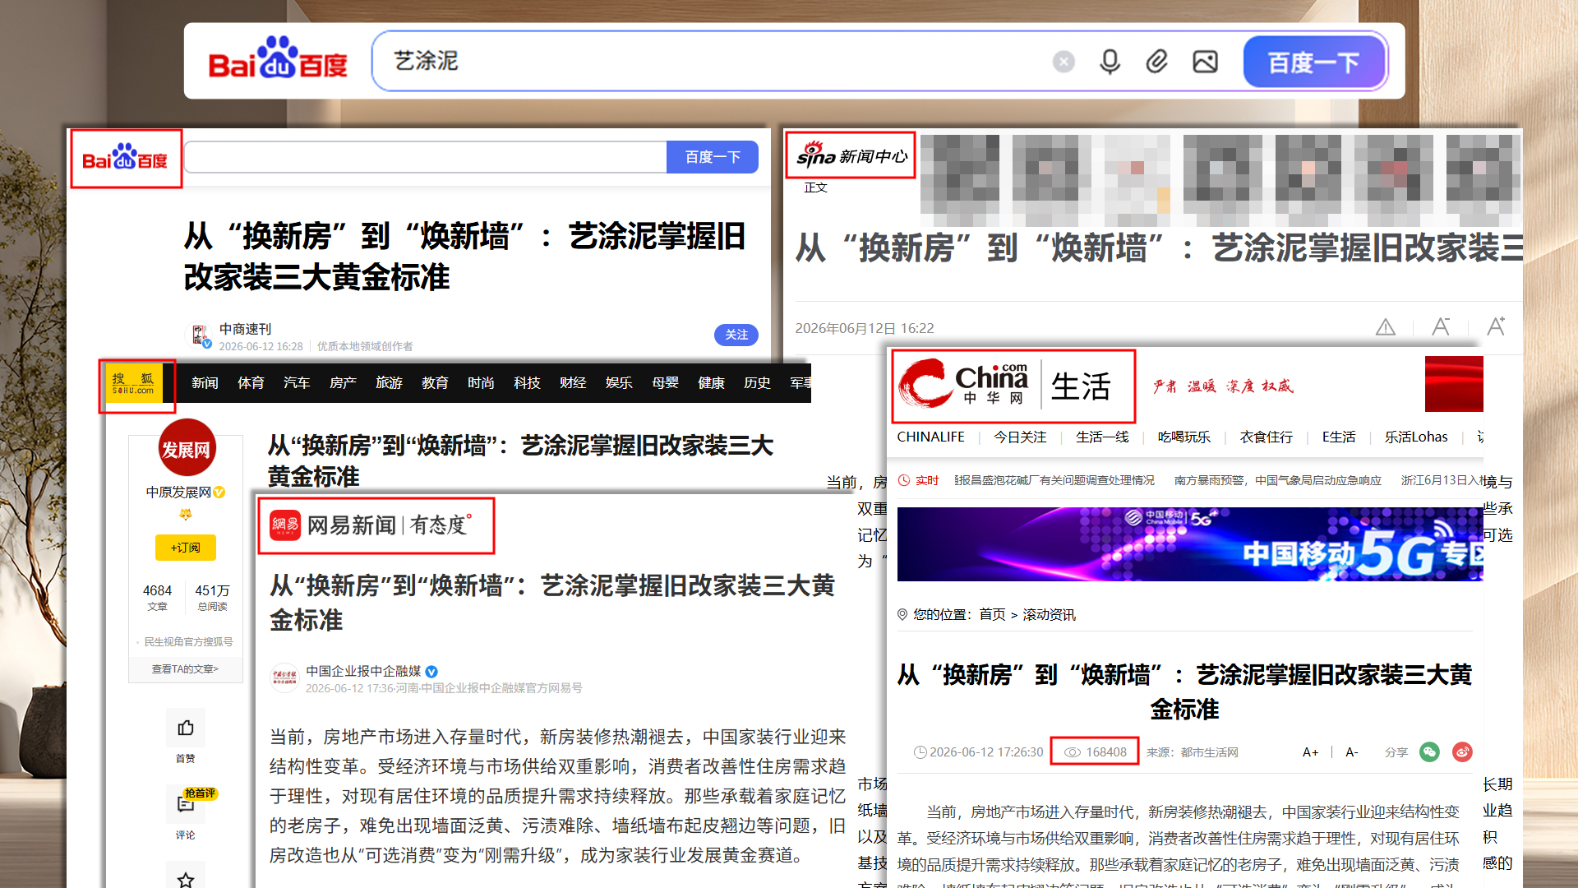Image resolution: width=1578 pixels, height=888 pixels.
Task: Share via the green WeChat icon
Action: pyautogui.click(x=1429, y=752)
